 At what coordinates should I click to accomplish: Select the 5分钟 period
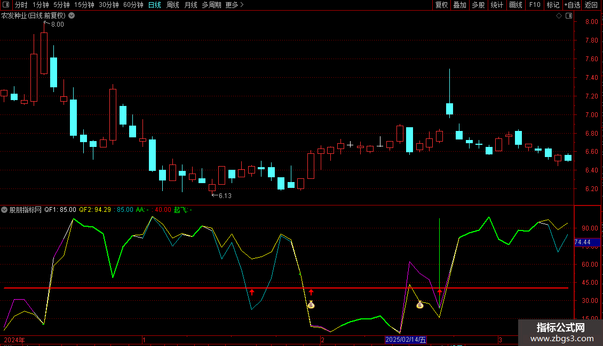61,5
